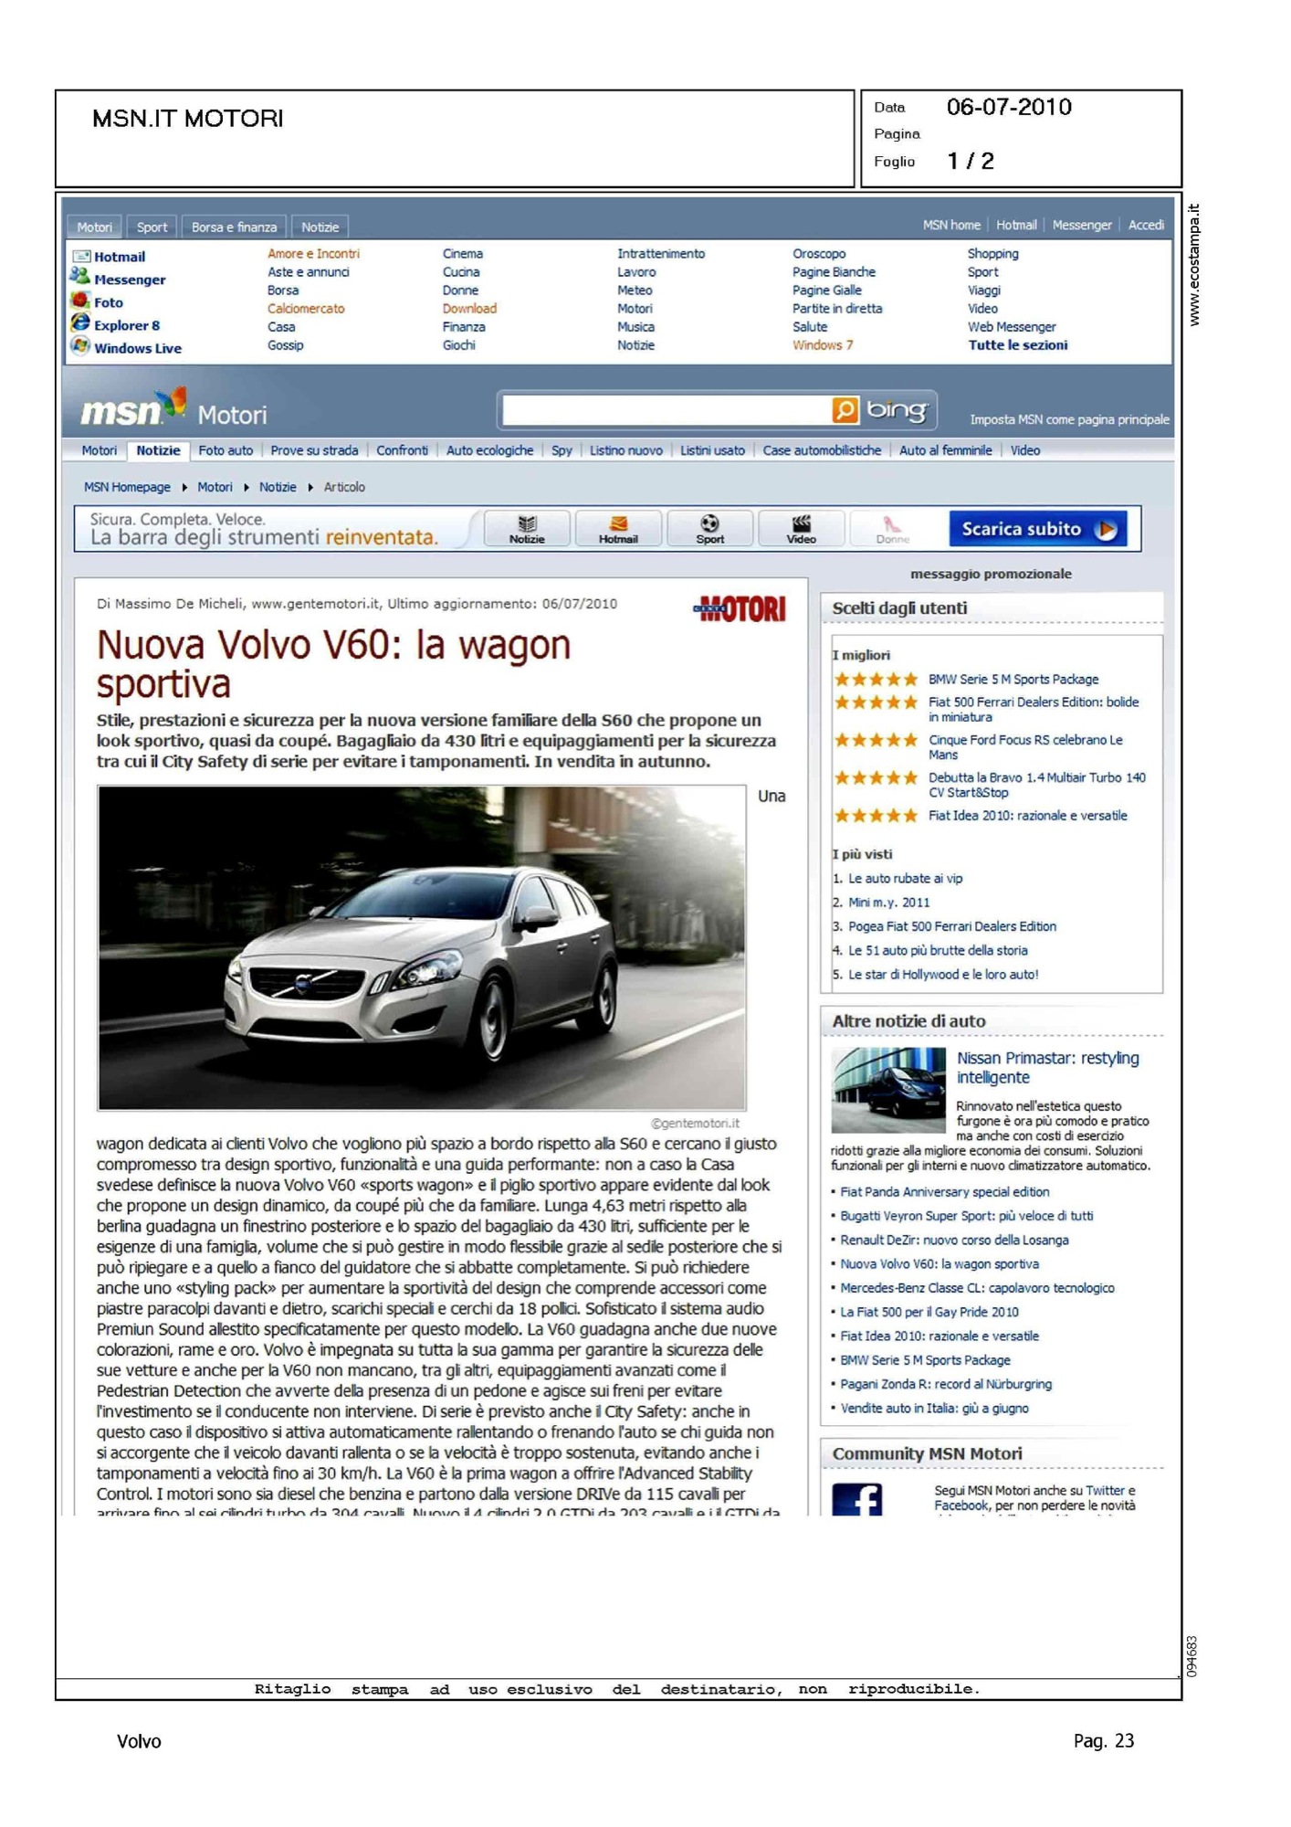Screen dimensions: 1291x1827
Task: Click the Messenger people icon
Action: point(80,277)
